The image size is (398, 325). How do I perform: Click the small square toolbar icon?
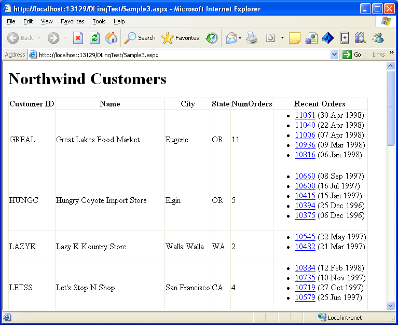[270, 38]
